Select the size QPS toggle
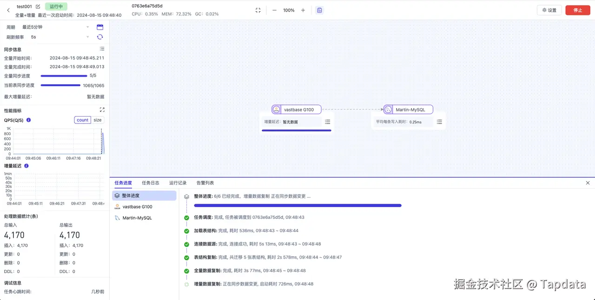The image size is (595, 300). coord(97,120)
